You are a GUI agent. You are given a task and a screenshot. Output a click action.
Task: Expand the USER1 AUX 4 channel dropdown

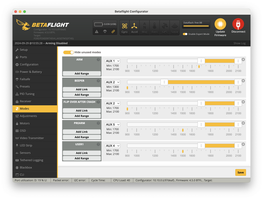[112, 146]
